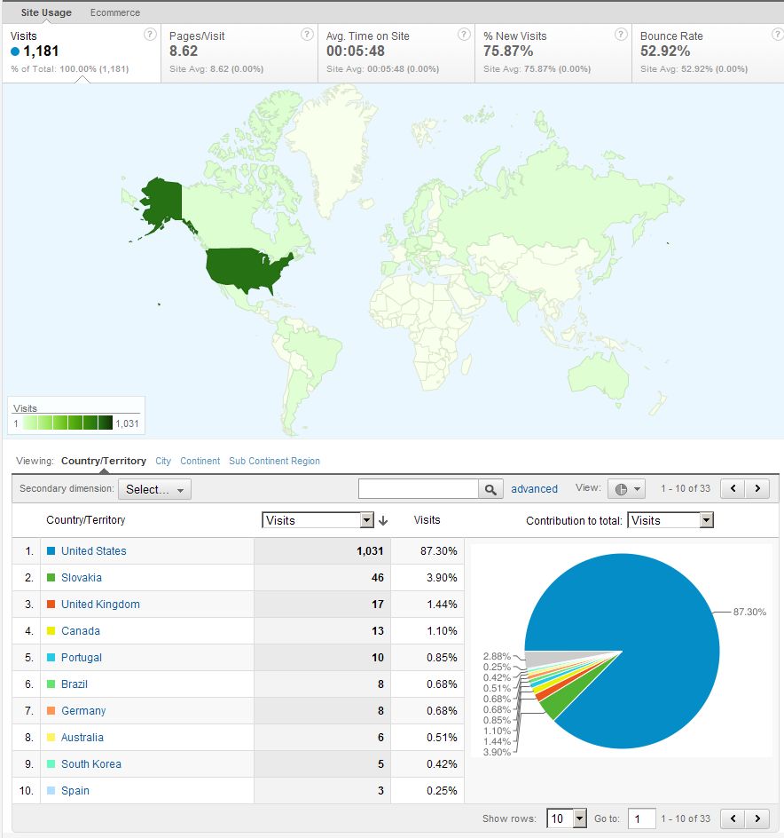The width and height of the screenshot is (784, 838).
Task: Select the Pages/Visit metric tab
Action: click(239, 53)
